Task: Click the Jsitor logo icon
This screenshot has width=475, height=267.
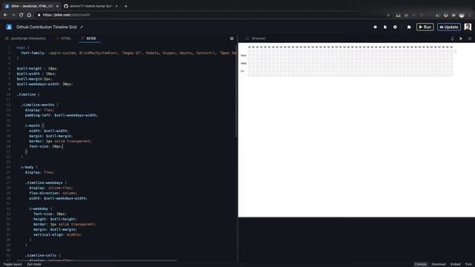Action: 9,27
